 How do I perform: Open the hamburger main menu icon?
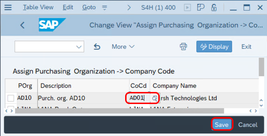8,7
